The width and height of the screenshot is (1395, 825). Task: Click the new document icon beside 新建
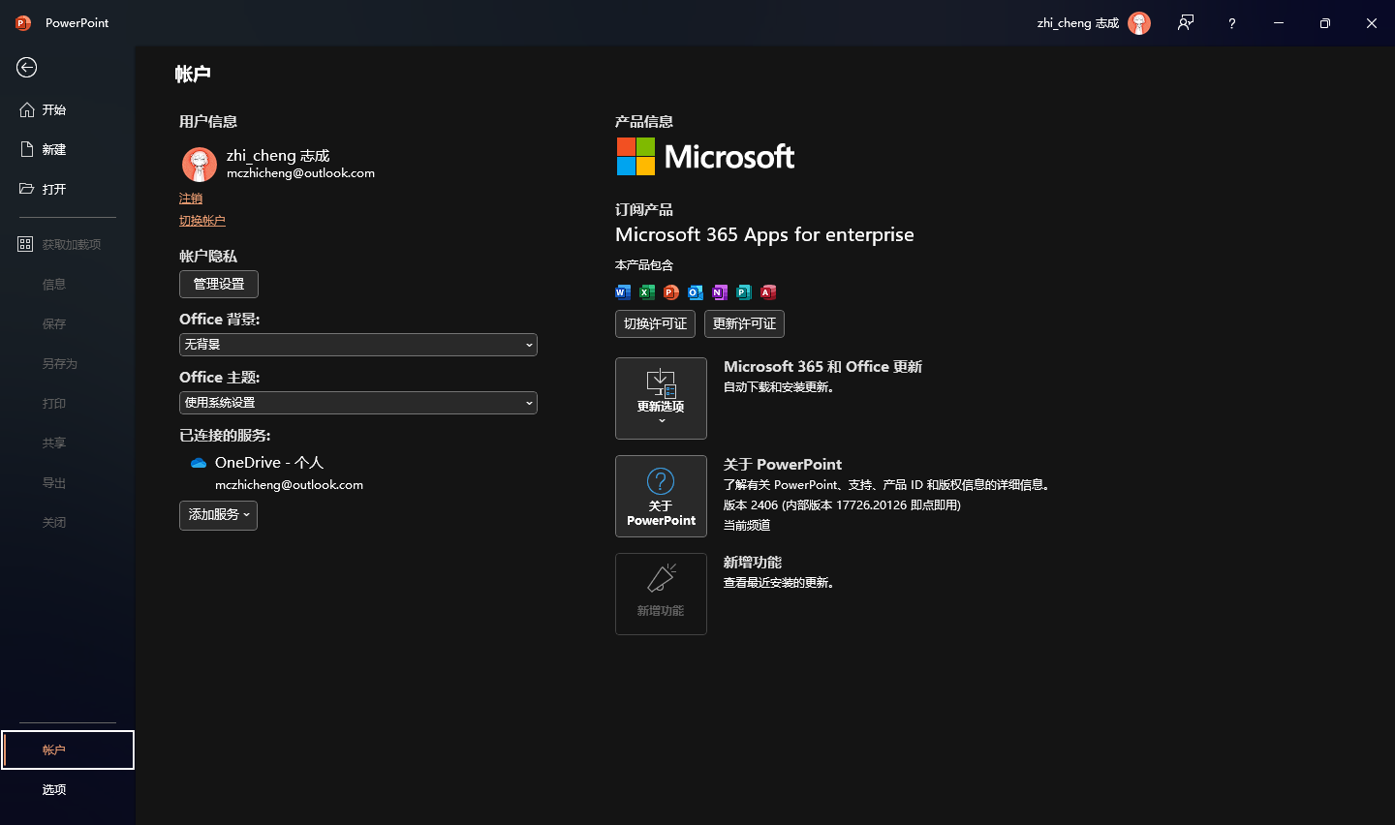coord(27,149)
